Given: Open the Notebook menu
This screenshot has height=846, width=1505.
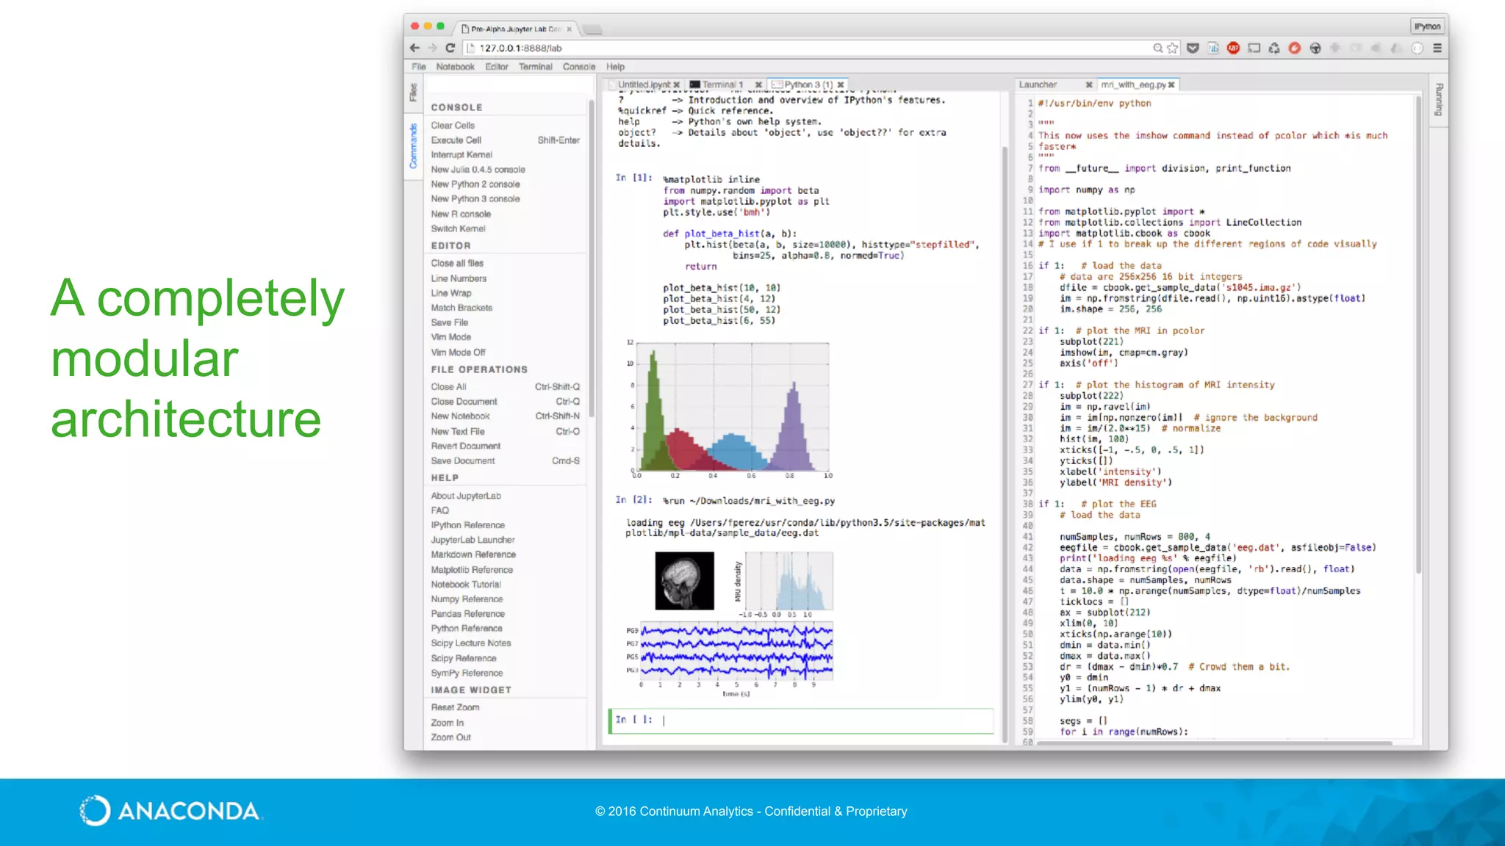Looking at the screenshot, I should pyautogui.click(x=455, y=67).
